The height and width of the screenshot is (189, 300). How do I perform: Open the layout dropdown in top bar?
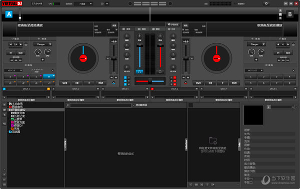click(83, 4)
